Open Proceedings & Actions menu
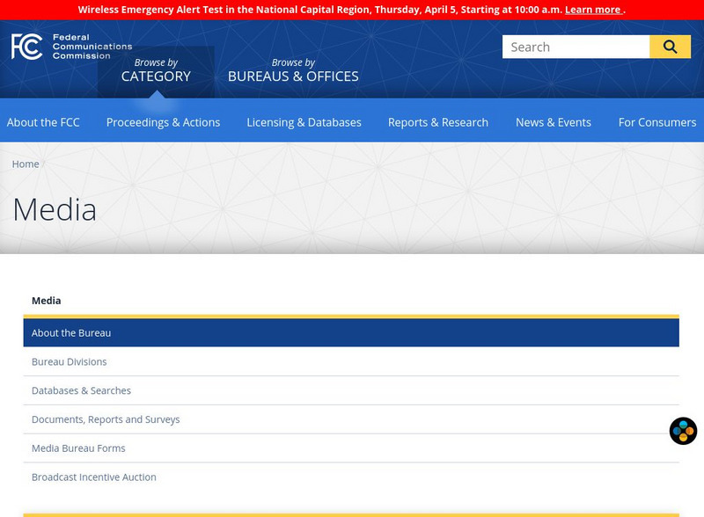The width and height of the screenshot is (704, 517). pyautogui.click(x=163, y=122)
